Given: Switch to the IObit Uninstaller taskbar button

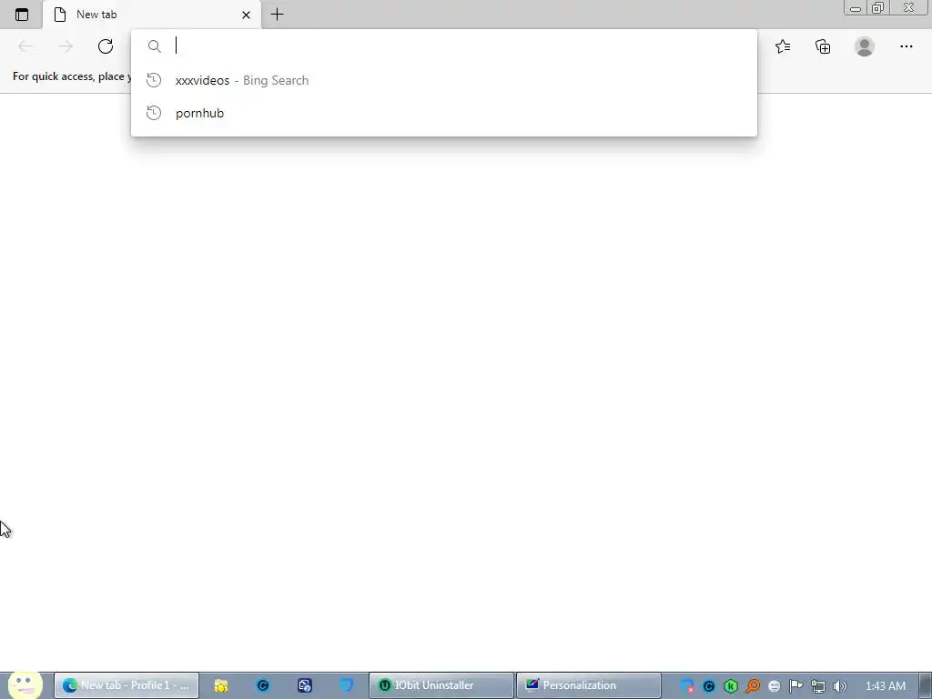Looking at the screenshot, I should 441,685.
